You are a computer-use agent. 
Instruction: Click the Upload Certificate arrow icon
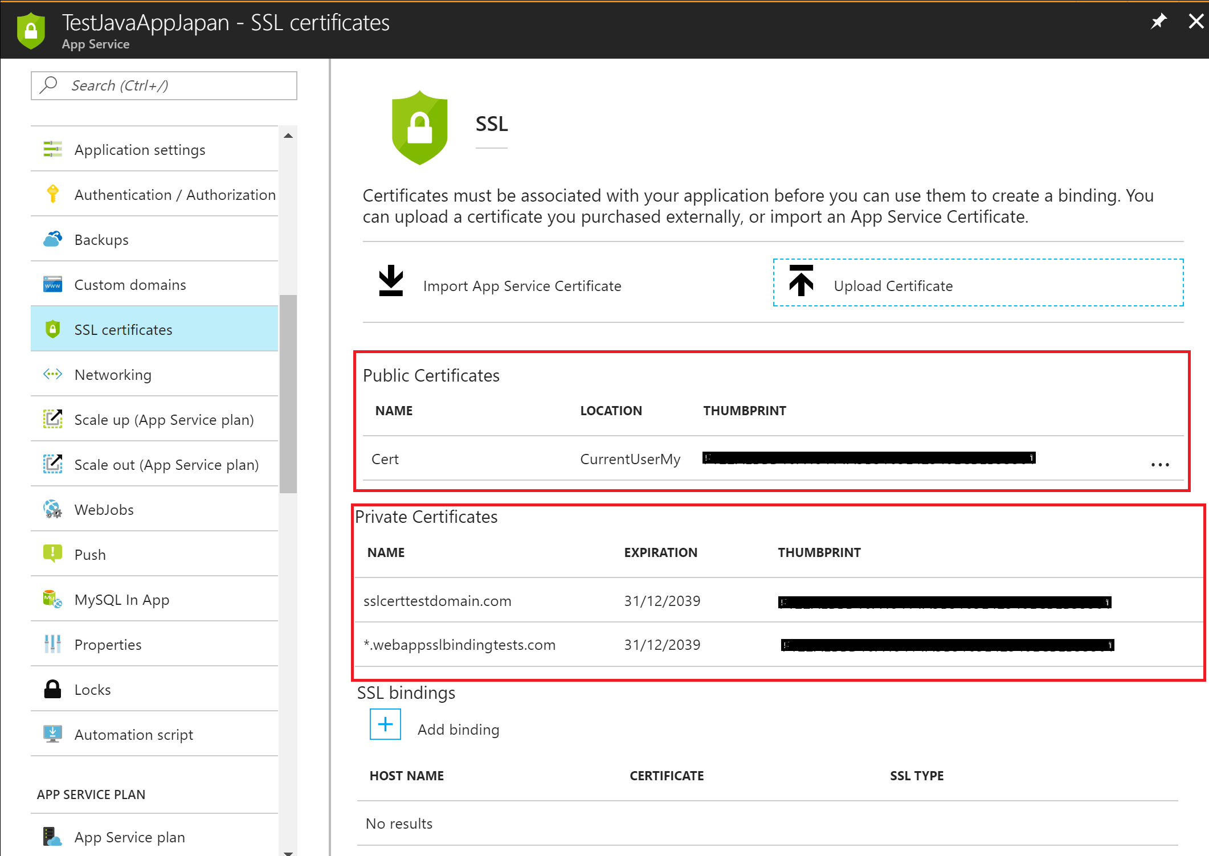tap(801, 280)
